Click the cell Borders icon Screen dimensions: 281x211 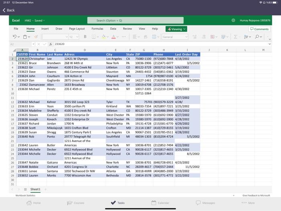pyautogui.click(x=94, y=37)
